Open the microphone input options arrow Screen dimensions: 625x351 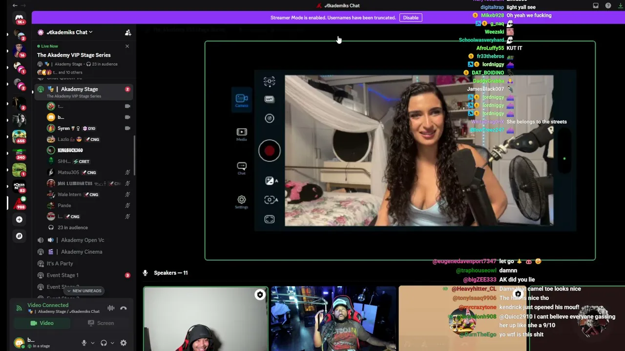93,343
